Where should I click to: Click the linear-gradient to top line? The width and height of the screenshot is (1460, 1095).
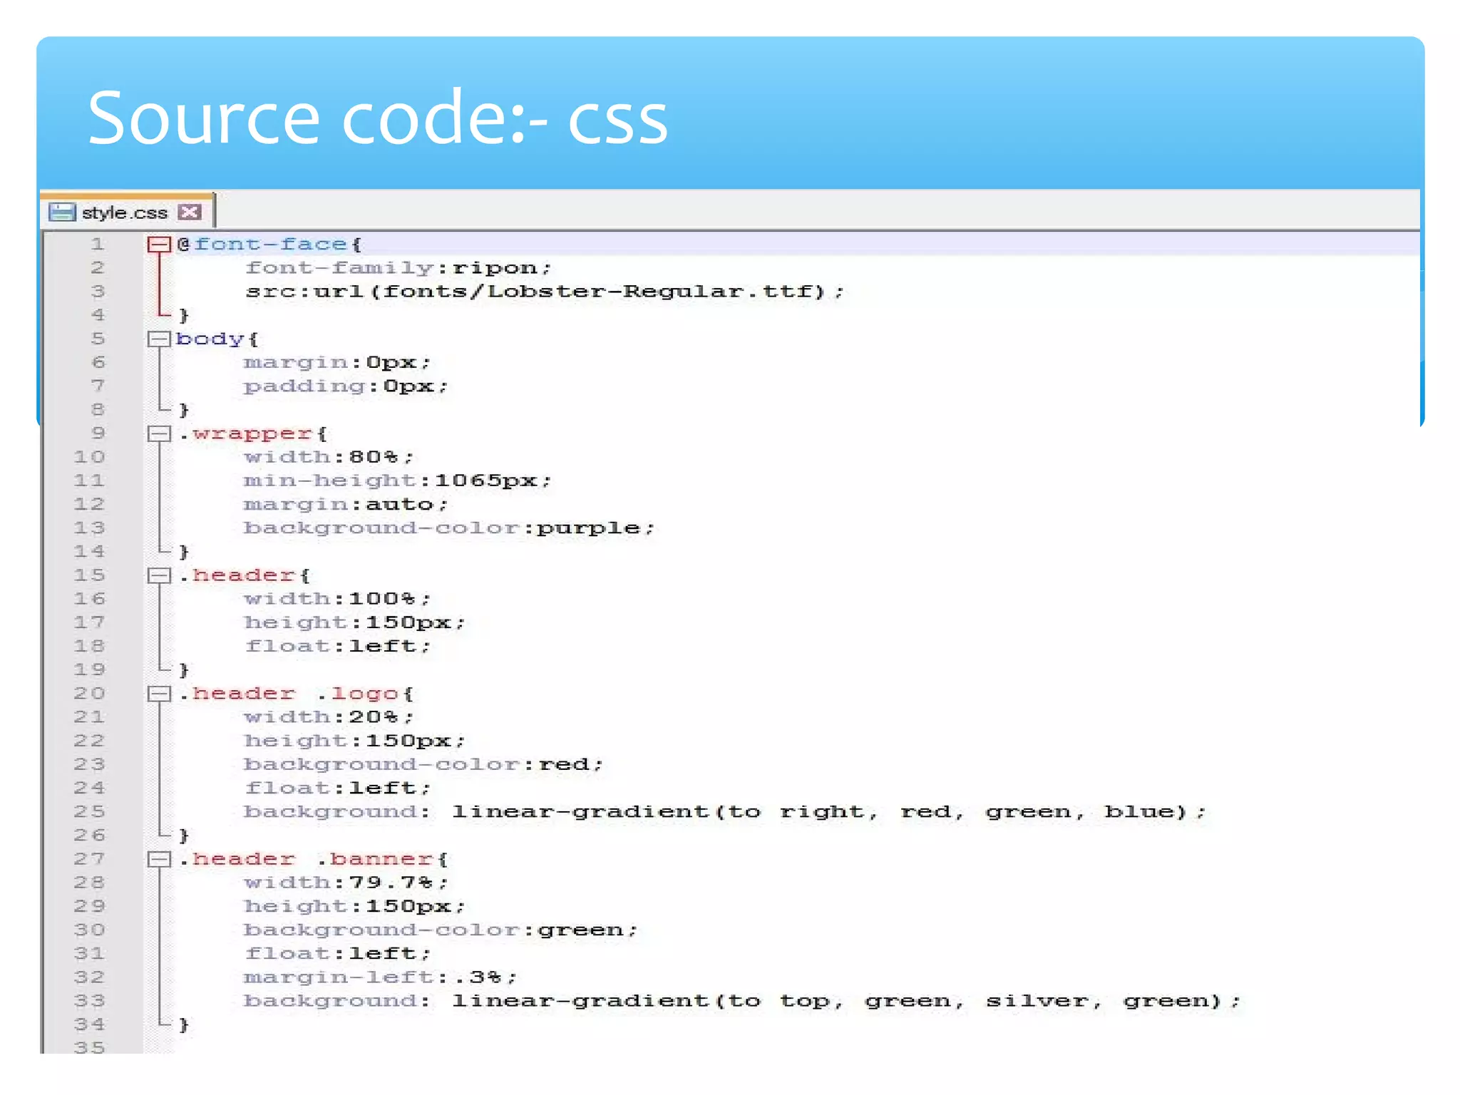741,1001
